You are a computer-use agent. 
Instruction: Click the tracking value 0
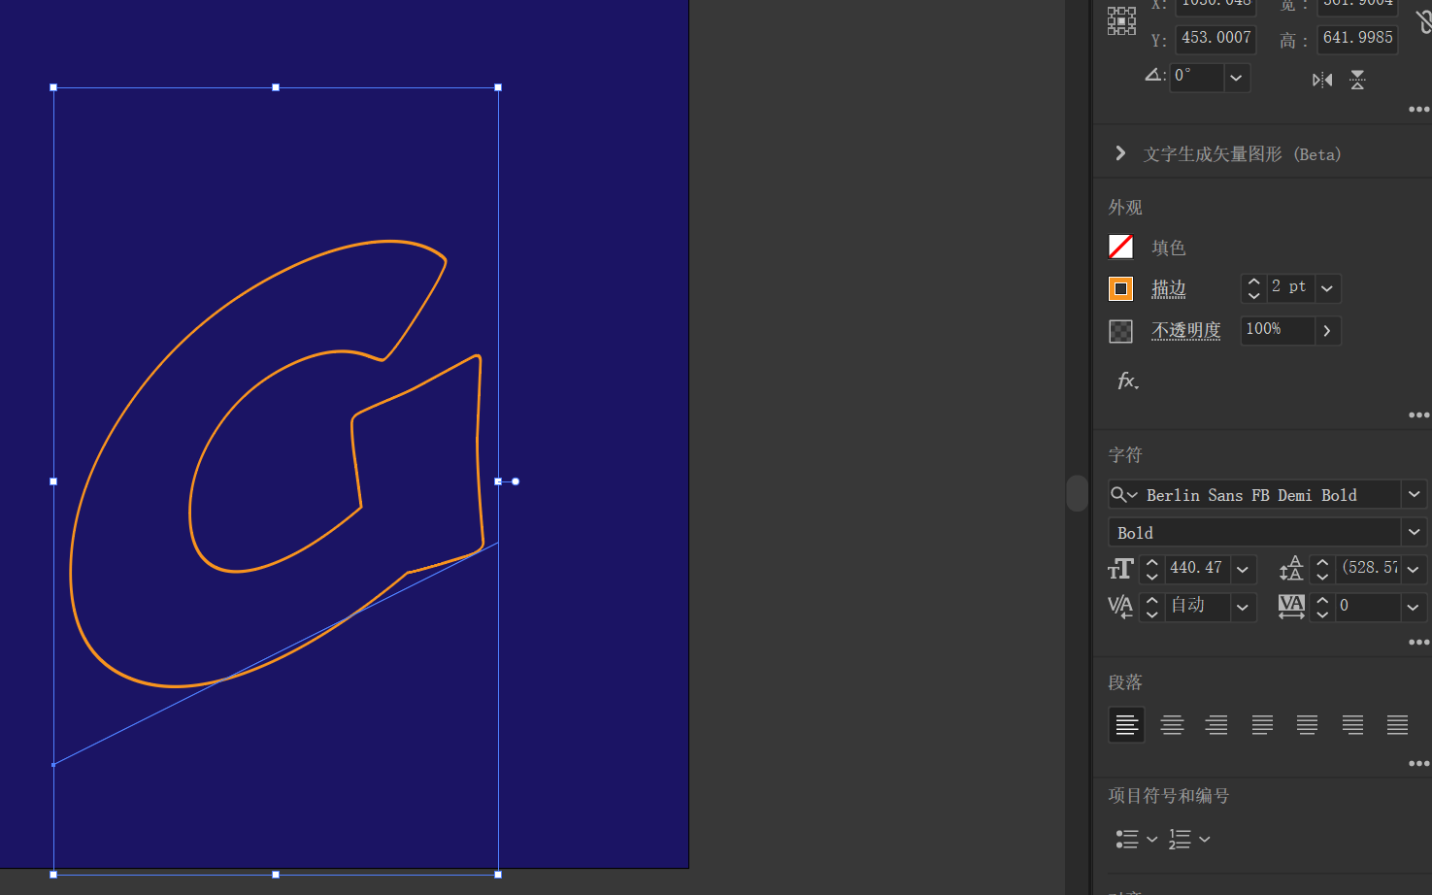point(1368,607)
